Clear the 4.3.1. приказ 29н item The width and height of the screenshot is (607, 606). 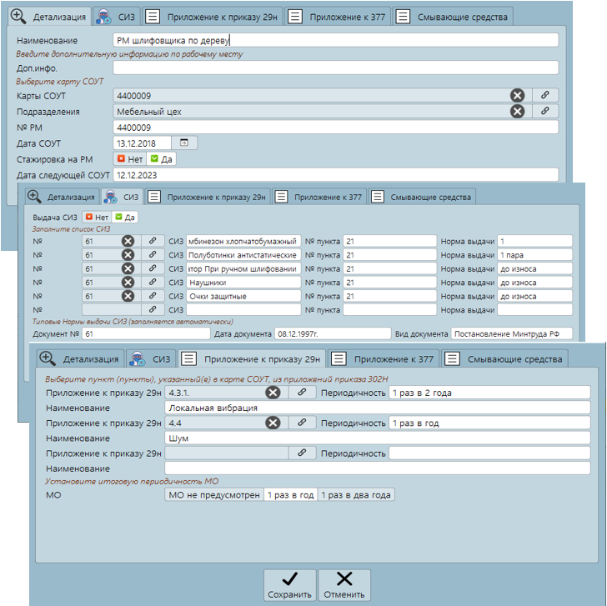(273, 393)
